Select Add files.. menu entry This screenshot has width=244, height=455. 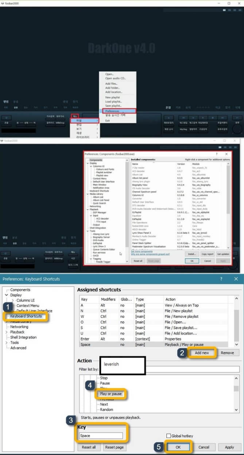[111, 84]
